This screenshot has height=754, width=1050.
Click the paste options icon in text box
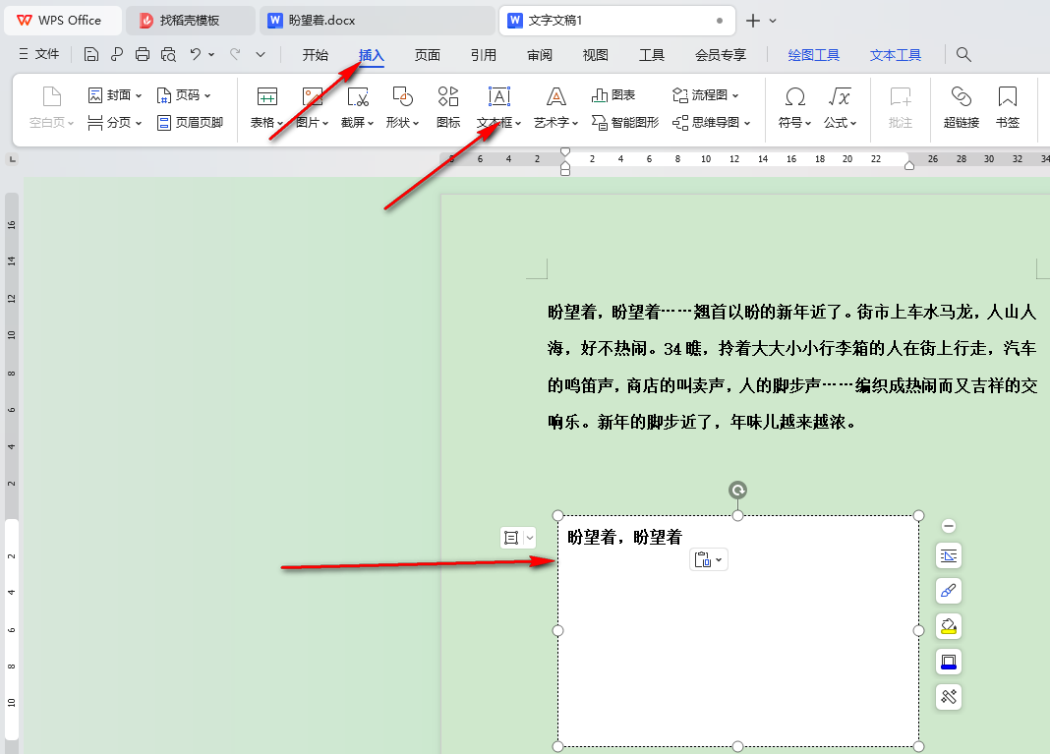[702, 559]
